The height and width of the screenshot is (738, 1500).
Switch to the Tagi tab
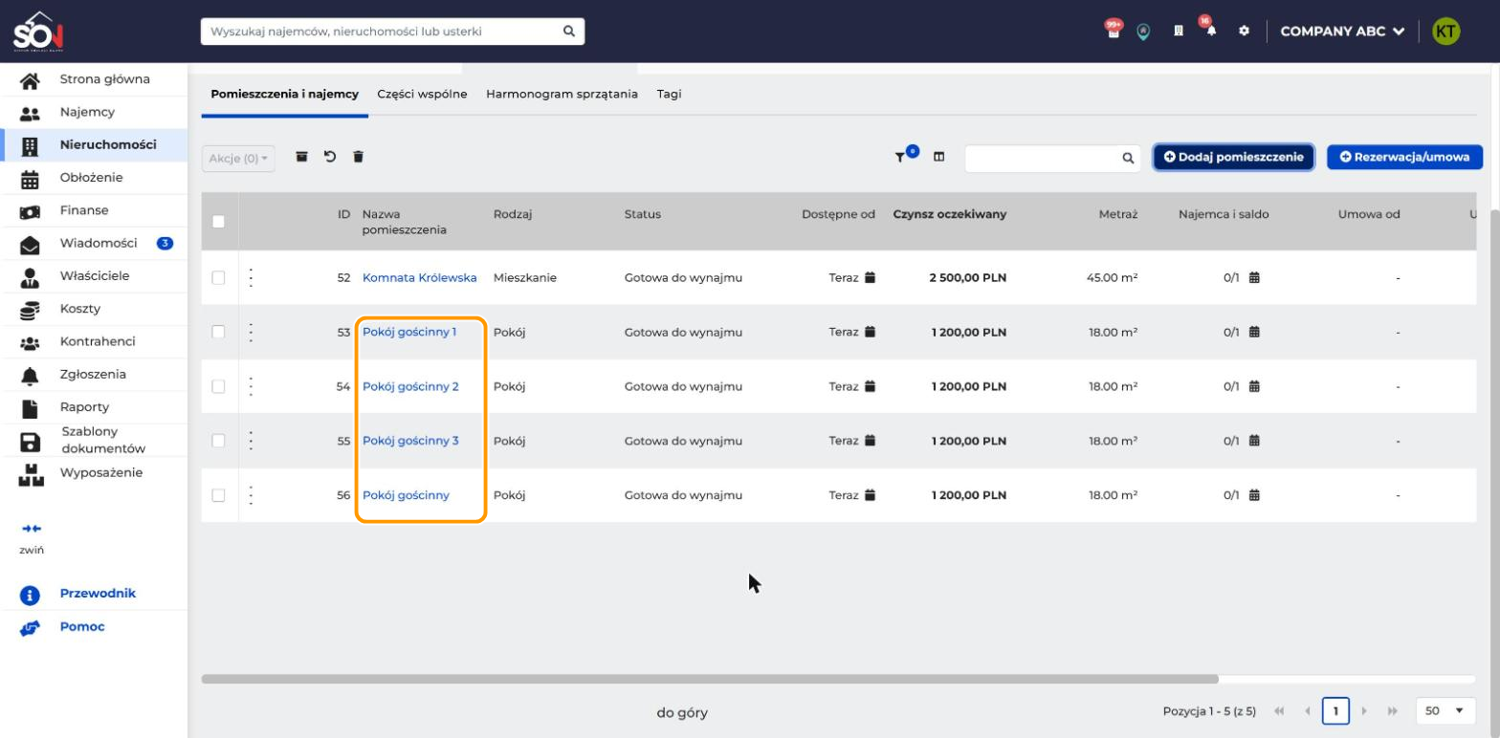click(669, 95)
